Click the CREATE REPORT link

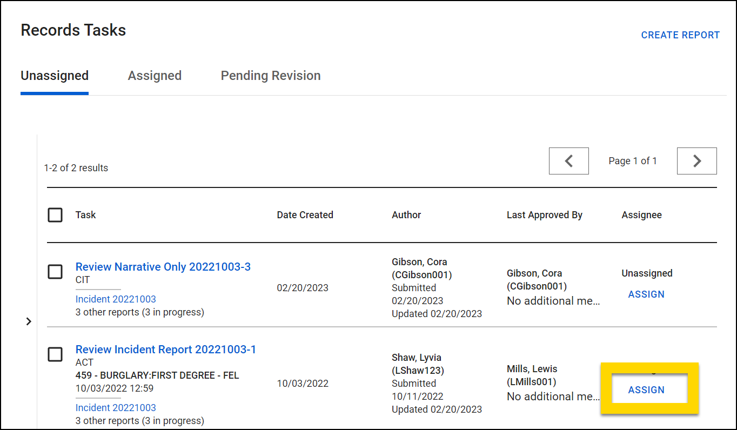[x=680, y=35]
